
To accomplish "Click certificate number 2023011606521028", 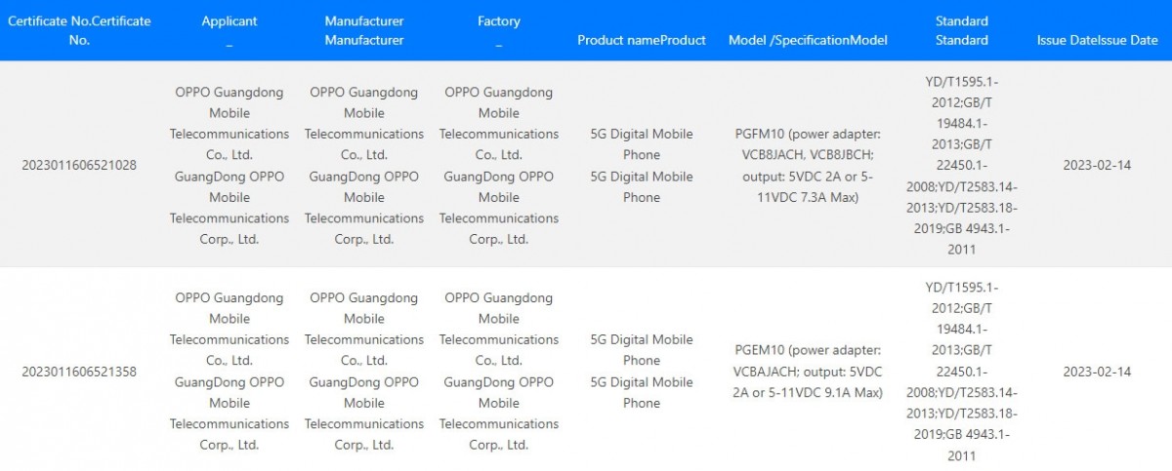I will (79, 165).
